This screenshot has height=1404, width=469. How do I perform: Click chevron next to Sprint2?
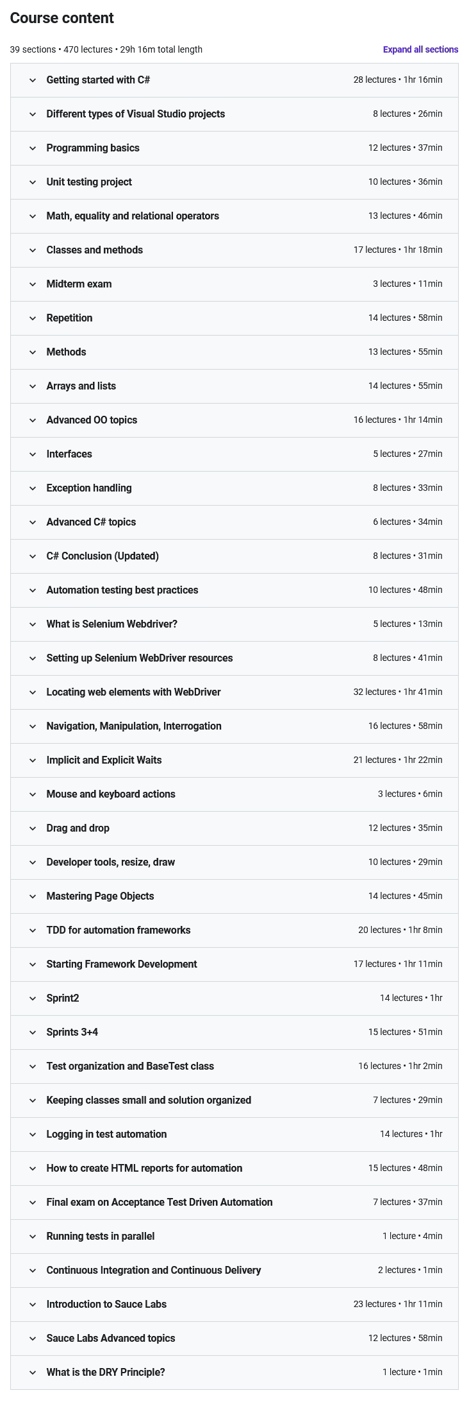pos(33,998)
